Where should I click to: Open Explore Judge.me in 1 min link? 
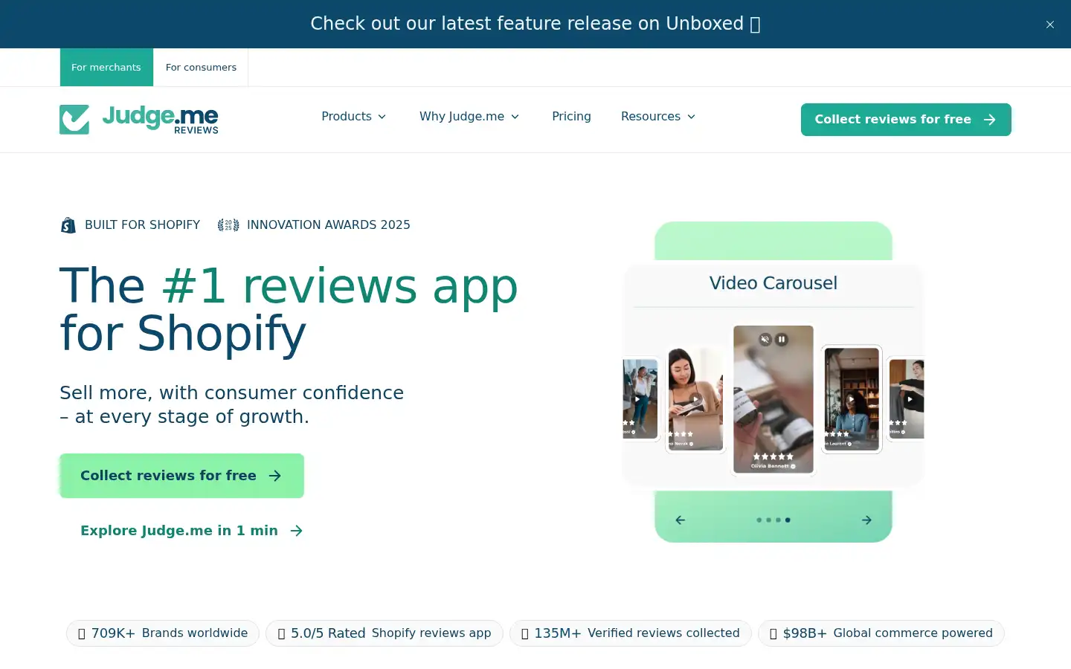pos(192,530)
